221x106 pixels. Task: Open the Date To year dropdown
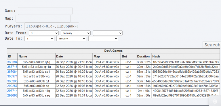[x=103, y=38]
